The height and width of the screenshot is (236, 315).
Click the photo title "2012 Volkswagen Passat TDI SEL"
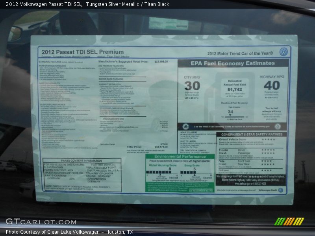(x=44, y=4)
